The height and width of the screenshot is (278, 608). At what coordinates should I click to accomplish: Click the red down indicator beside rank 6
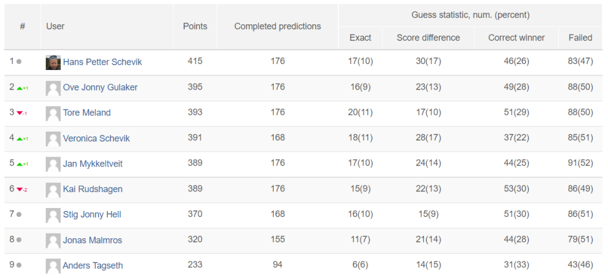click(x=20, y=190)
